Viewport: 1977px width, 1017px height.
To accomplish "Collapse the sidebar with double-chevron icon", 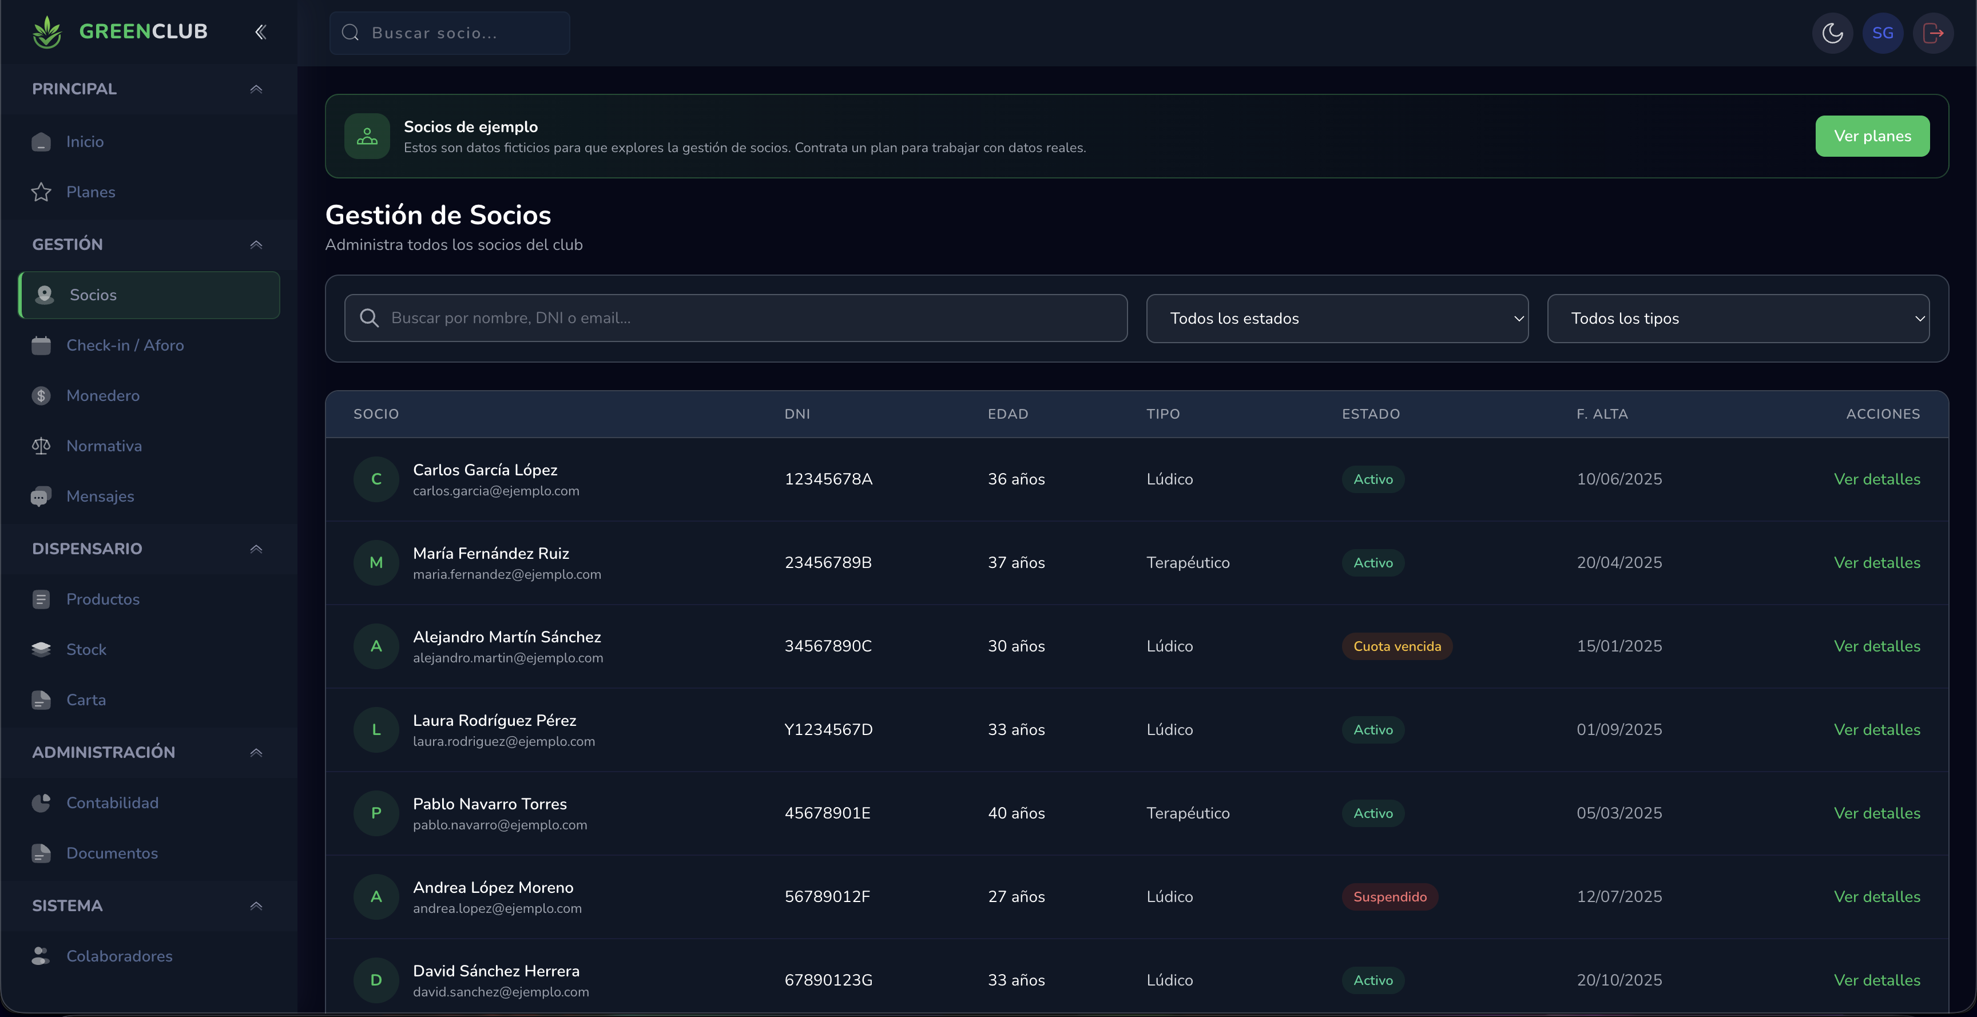I will coord(260,31).
